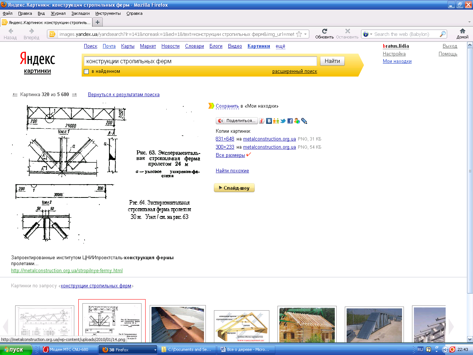
Task: Share the image via Мой Мир icon
Action: click(x=297, y=121)
